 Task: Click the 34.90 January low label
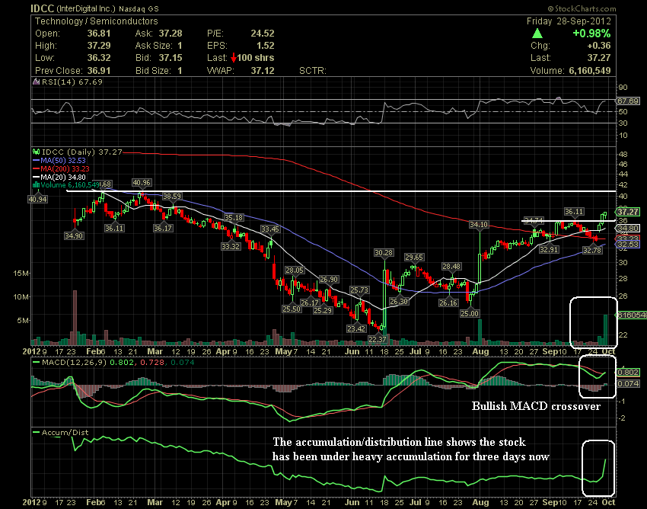[74, 236]
